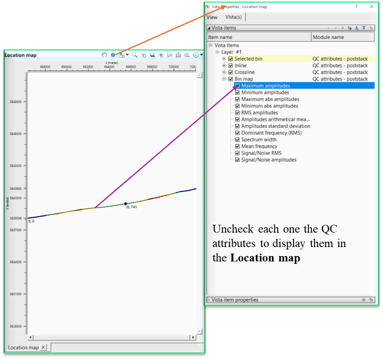Image resolution: width=383 pixels, height=359 pixels.
Task: Activate the crosshair positioning tool
Action: 161,54
